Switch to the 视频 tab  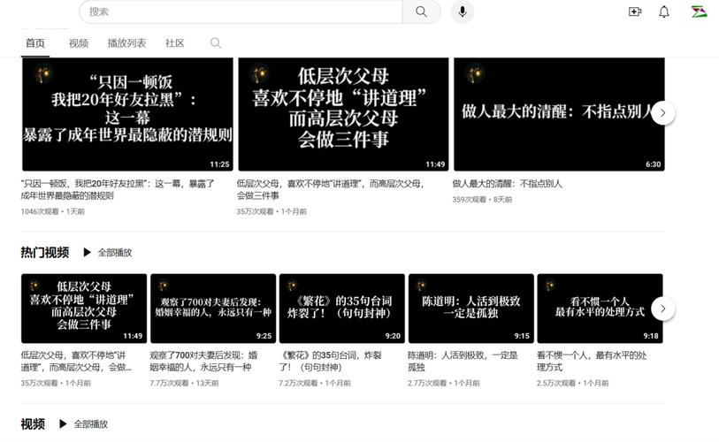(x=79, y=43)
